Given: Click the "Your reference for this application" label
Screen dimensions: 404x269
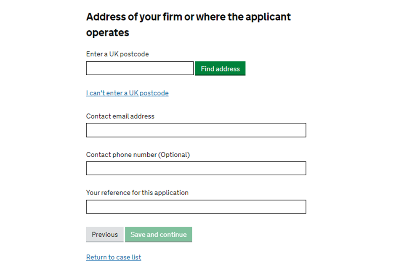Looking at the screenshot, I should coord(137,193).
